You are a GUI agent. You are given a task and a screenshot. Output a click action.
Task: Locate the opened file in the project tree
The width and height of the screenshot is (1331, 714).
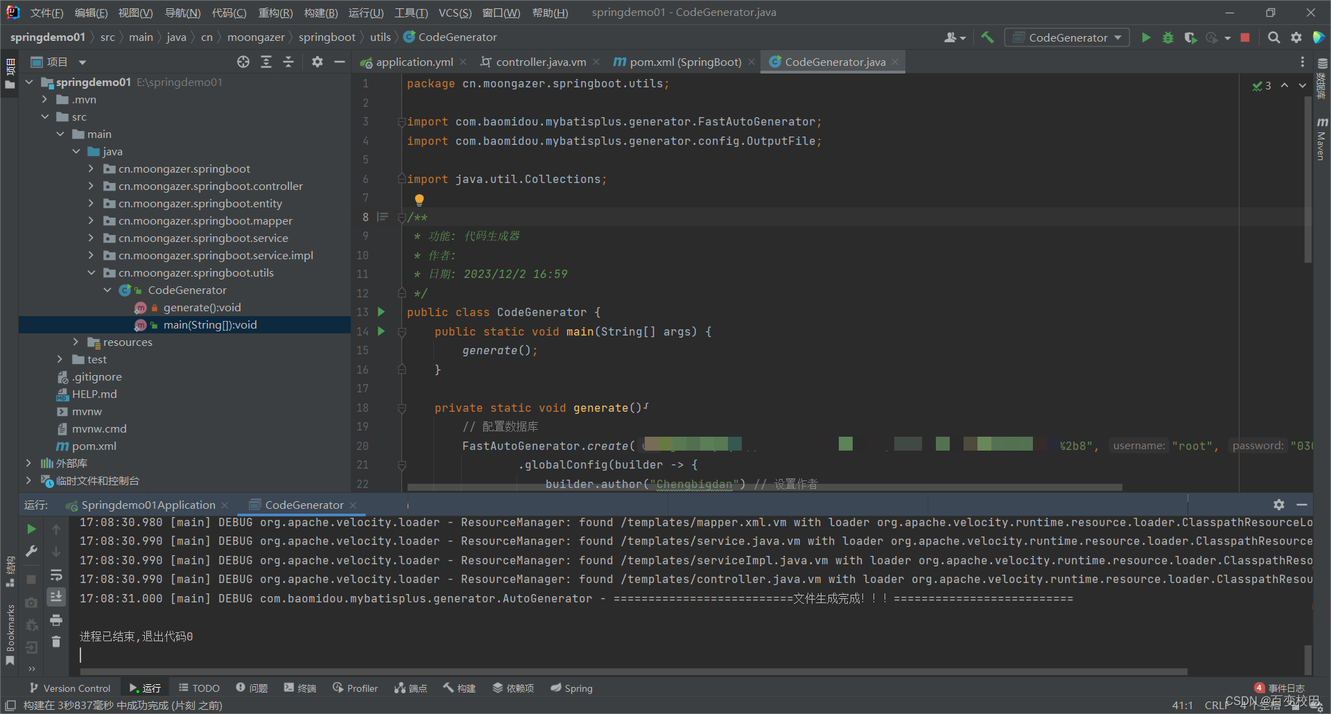243,62
